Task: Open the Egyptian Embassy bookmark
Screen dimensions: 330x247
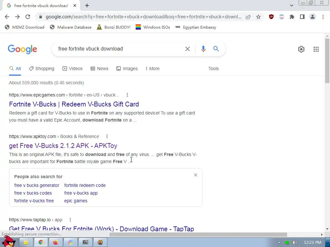Action: pos(196,27)
